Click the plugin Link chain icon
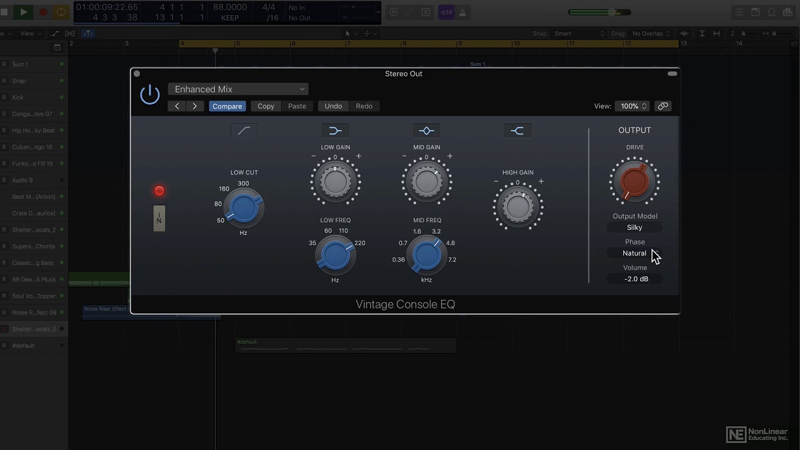This screenshot has width=800, height=450. click(663, 106)
